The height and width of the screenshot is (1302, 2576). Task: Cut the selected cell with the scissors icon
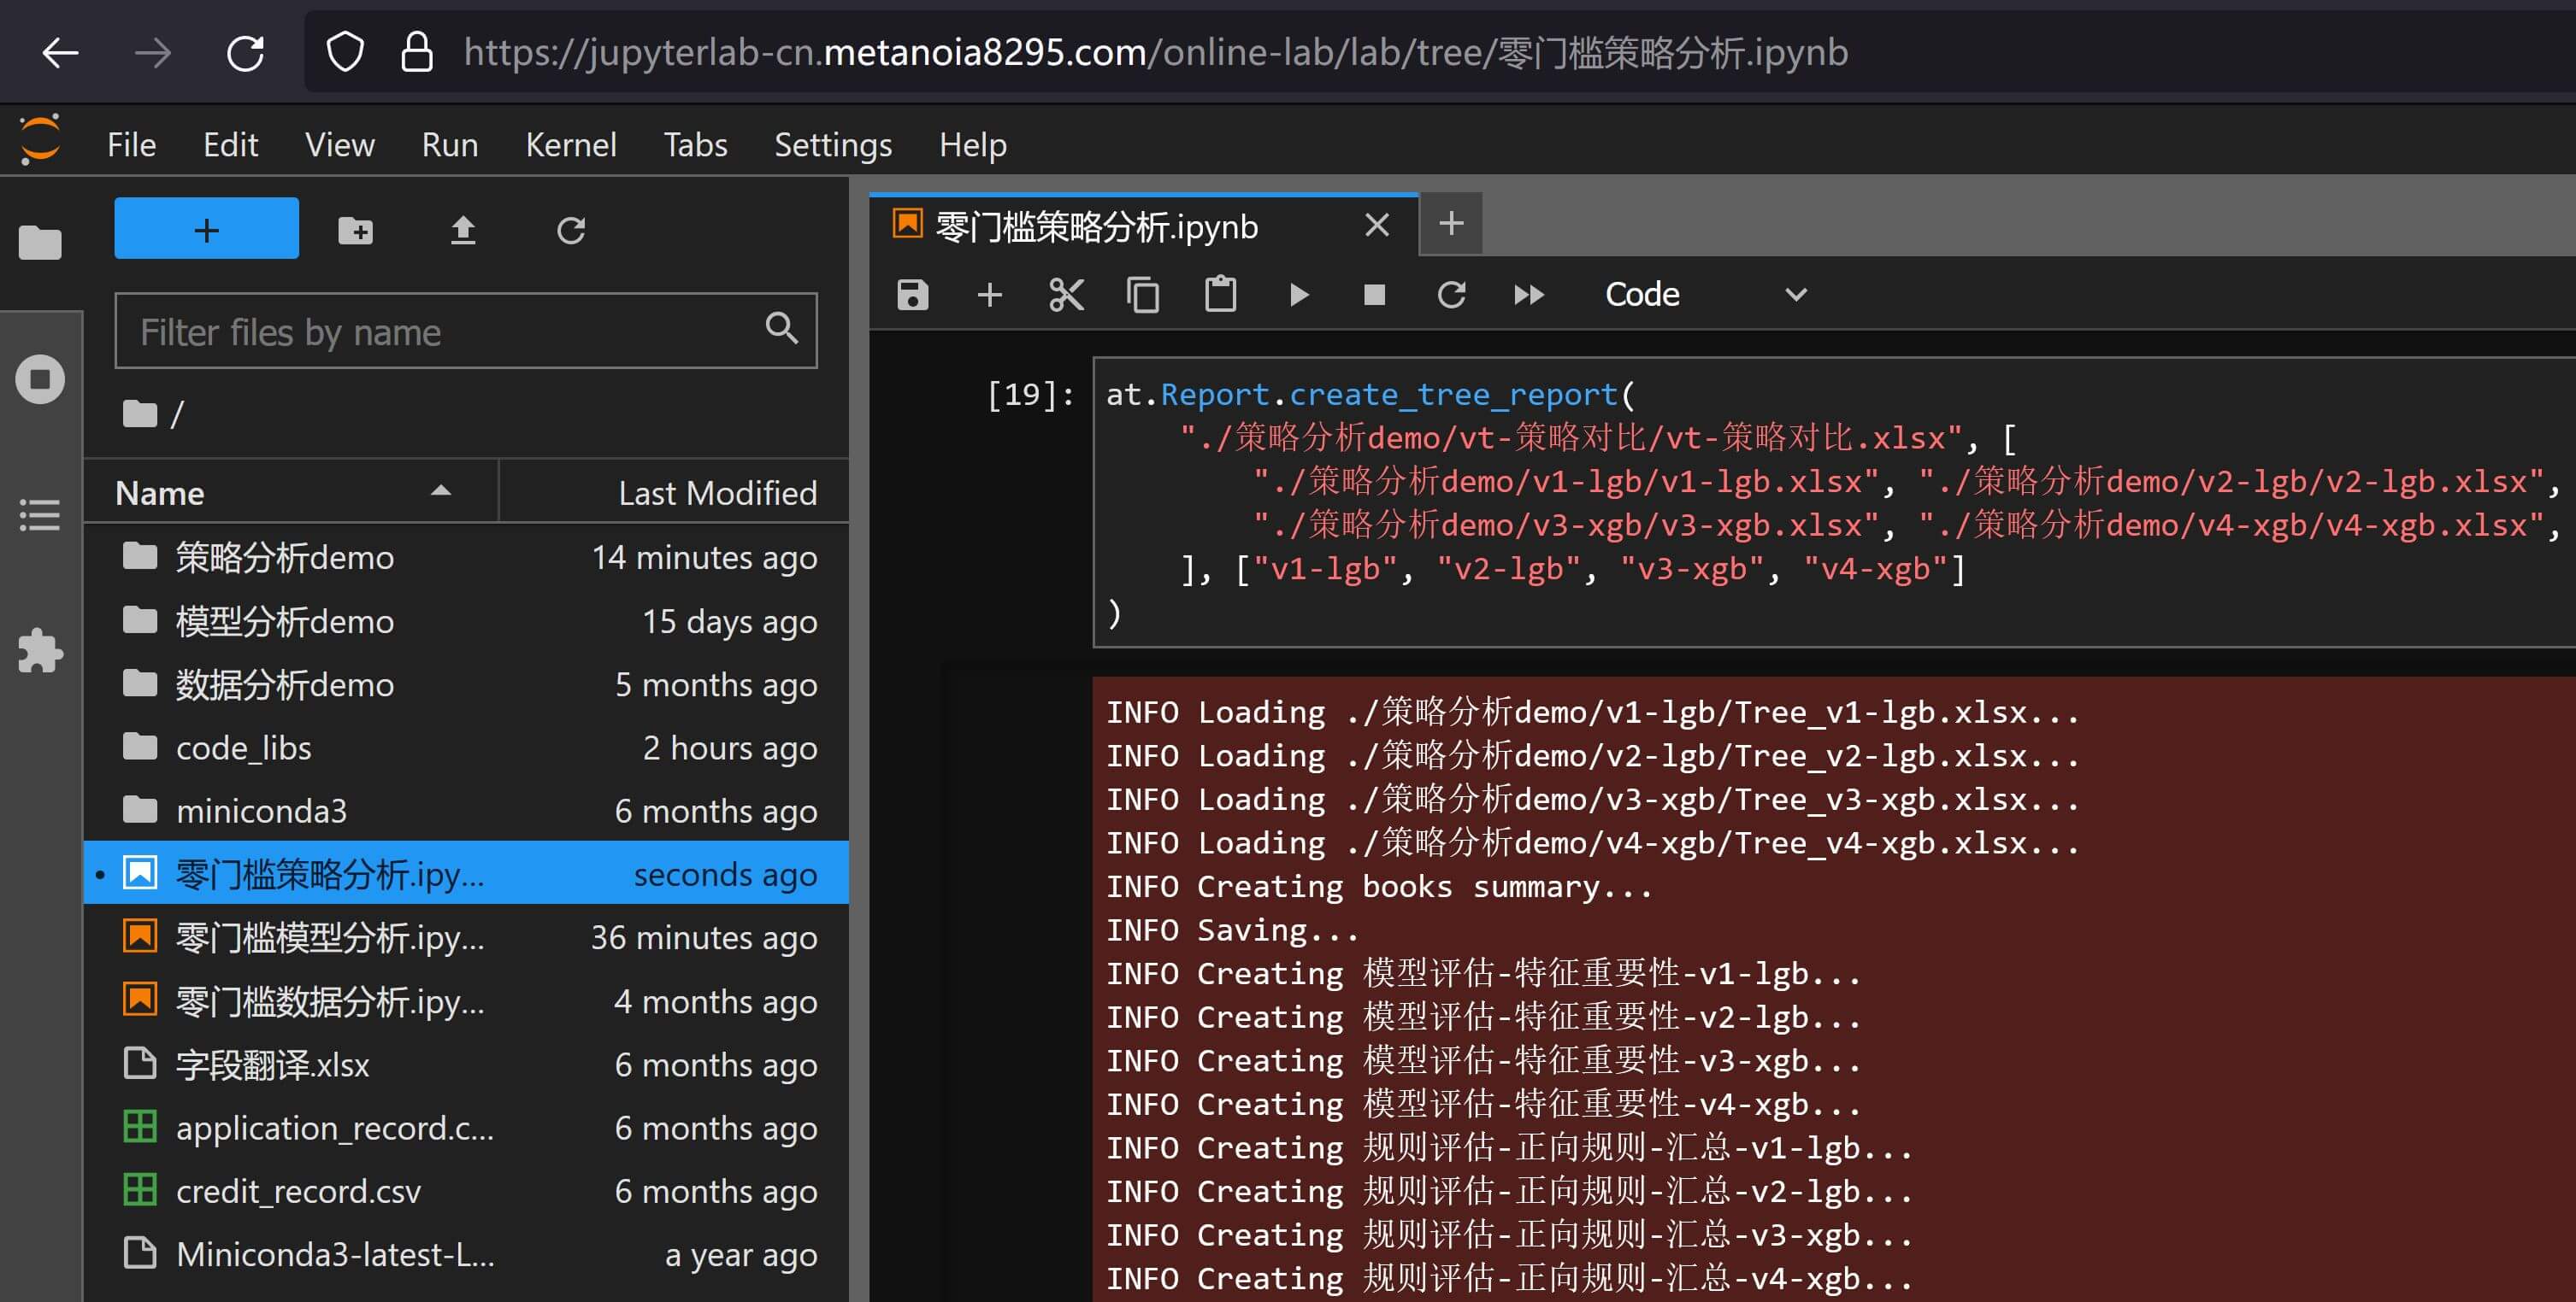[x=1066, y=295]
